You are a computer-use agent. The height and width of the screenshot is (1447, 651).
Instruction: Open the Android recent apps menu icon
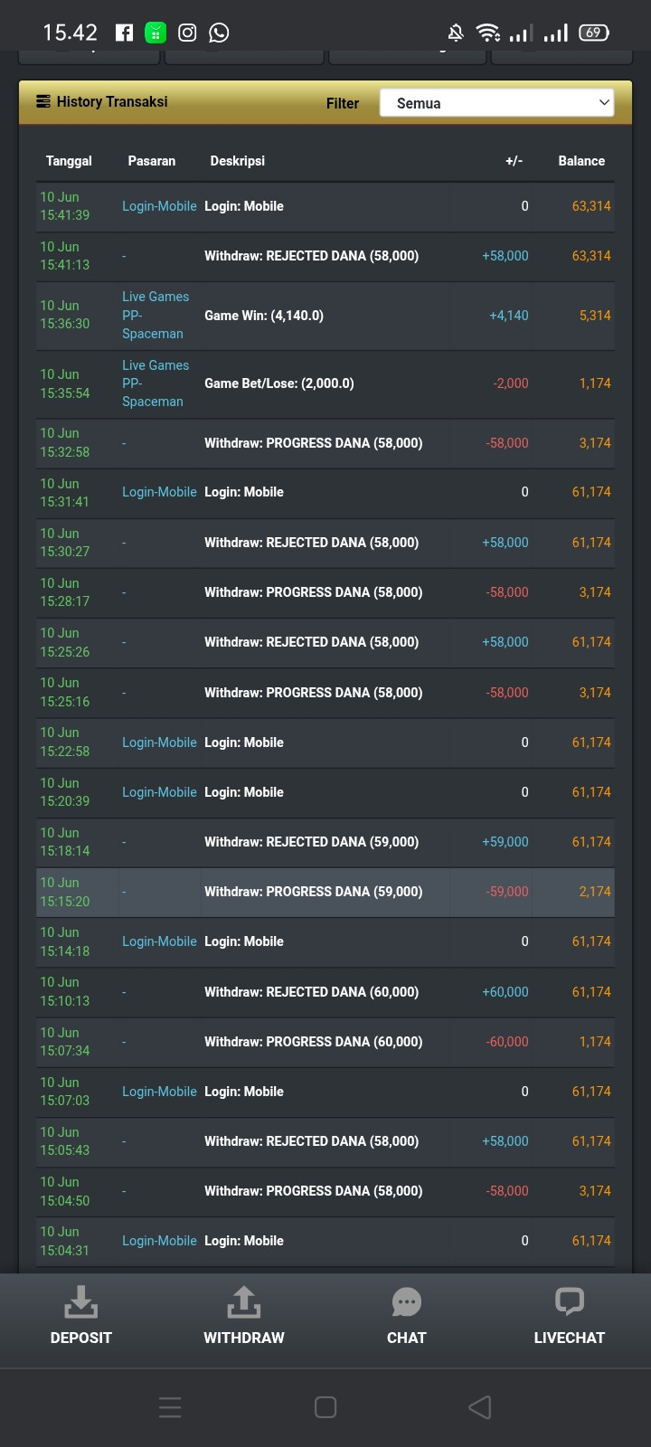[x=170, y=1406]
